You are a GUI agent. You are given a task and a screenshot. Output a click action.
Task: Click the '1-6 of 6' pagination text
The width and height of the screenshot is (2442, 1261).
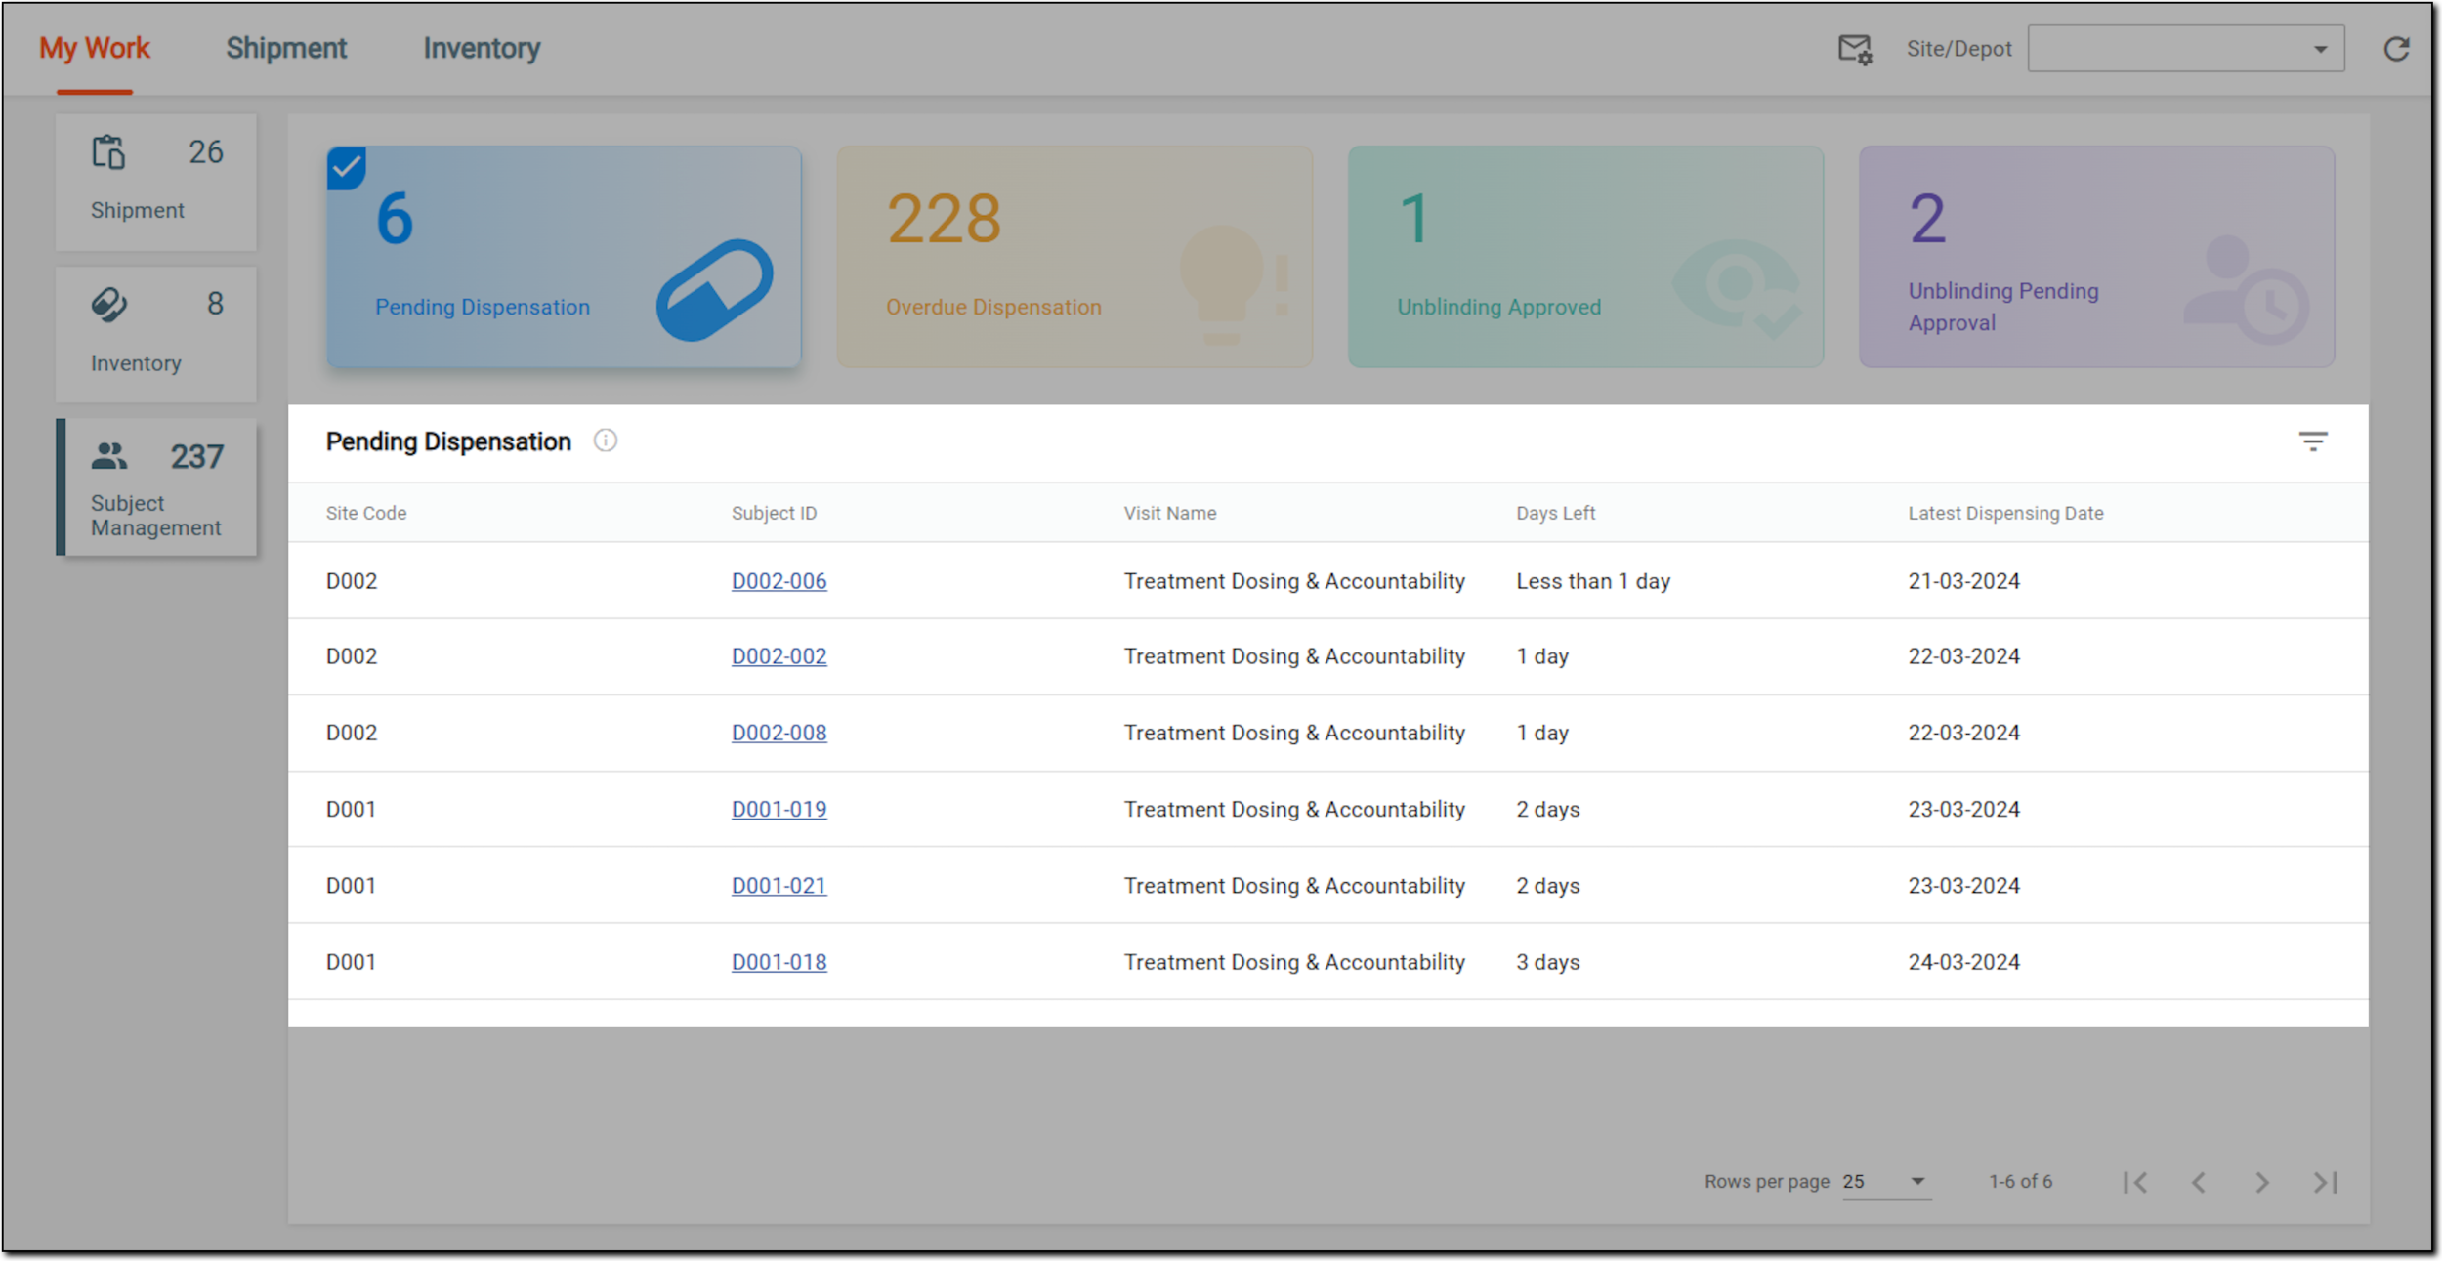pyautogui.click(x=2020, y=1182)
